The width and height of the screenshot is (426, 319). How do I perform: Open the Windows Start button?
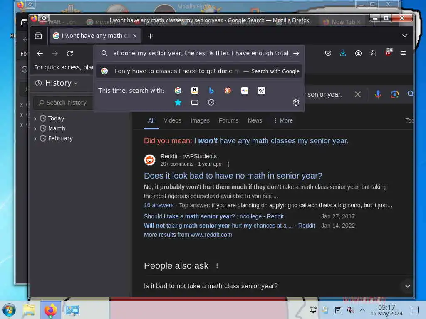9,310
